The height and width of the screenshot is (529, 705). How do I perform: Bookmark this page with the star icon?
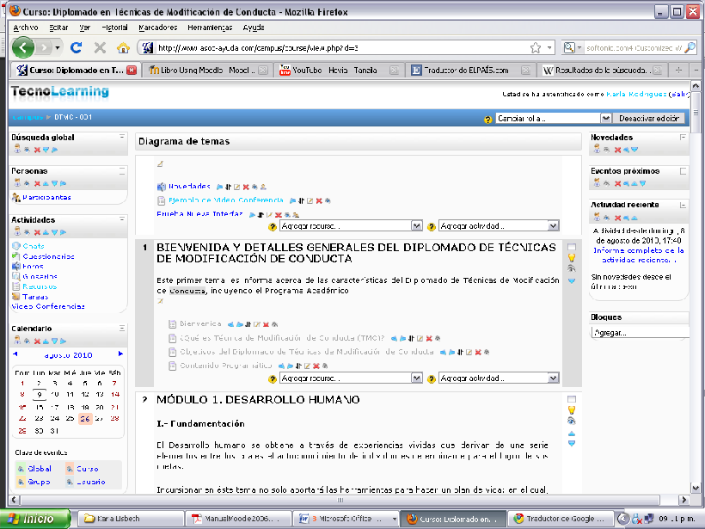click(536, 48)
